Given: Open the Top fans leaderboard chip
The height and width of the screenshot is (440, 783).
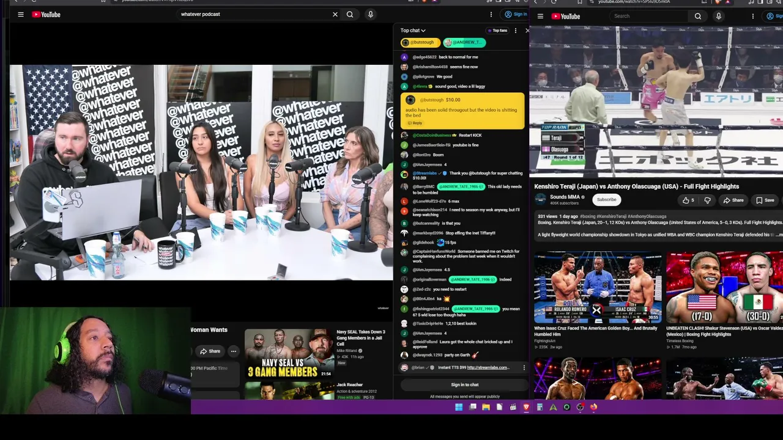Looking at the screenshot, I should (498, 31).
